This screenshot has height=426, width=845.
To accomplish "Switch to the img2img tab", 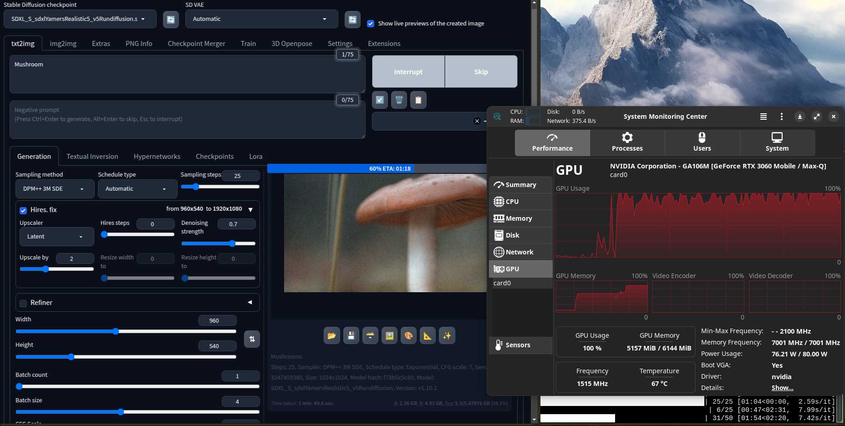I will pyautogui.click(x=63, y=44).
